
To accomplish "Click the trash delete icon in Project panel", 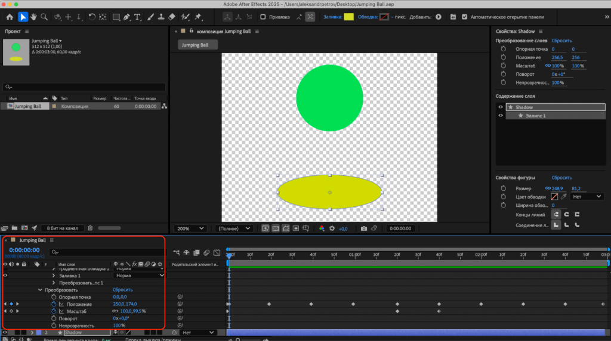I will coord(91,228).
